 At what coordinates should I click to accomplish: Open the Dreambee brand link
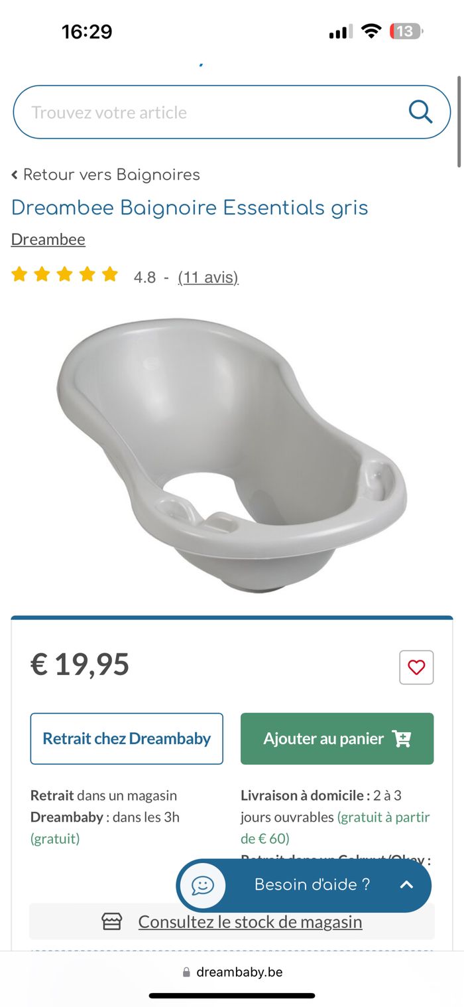[x=48, y=239]
